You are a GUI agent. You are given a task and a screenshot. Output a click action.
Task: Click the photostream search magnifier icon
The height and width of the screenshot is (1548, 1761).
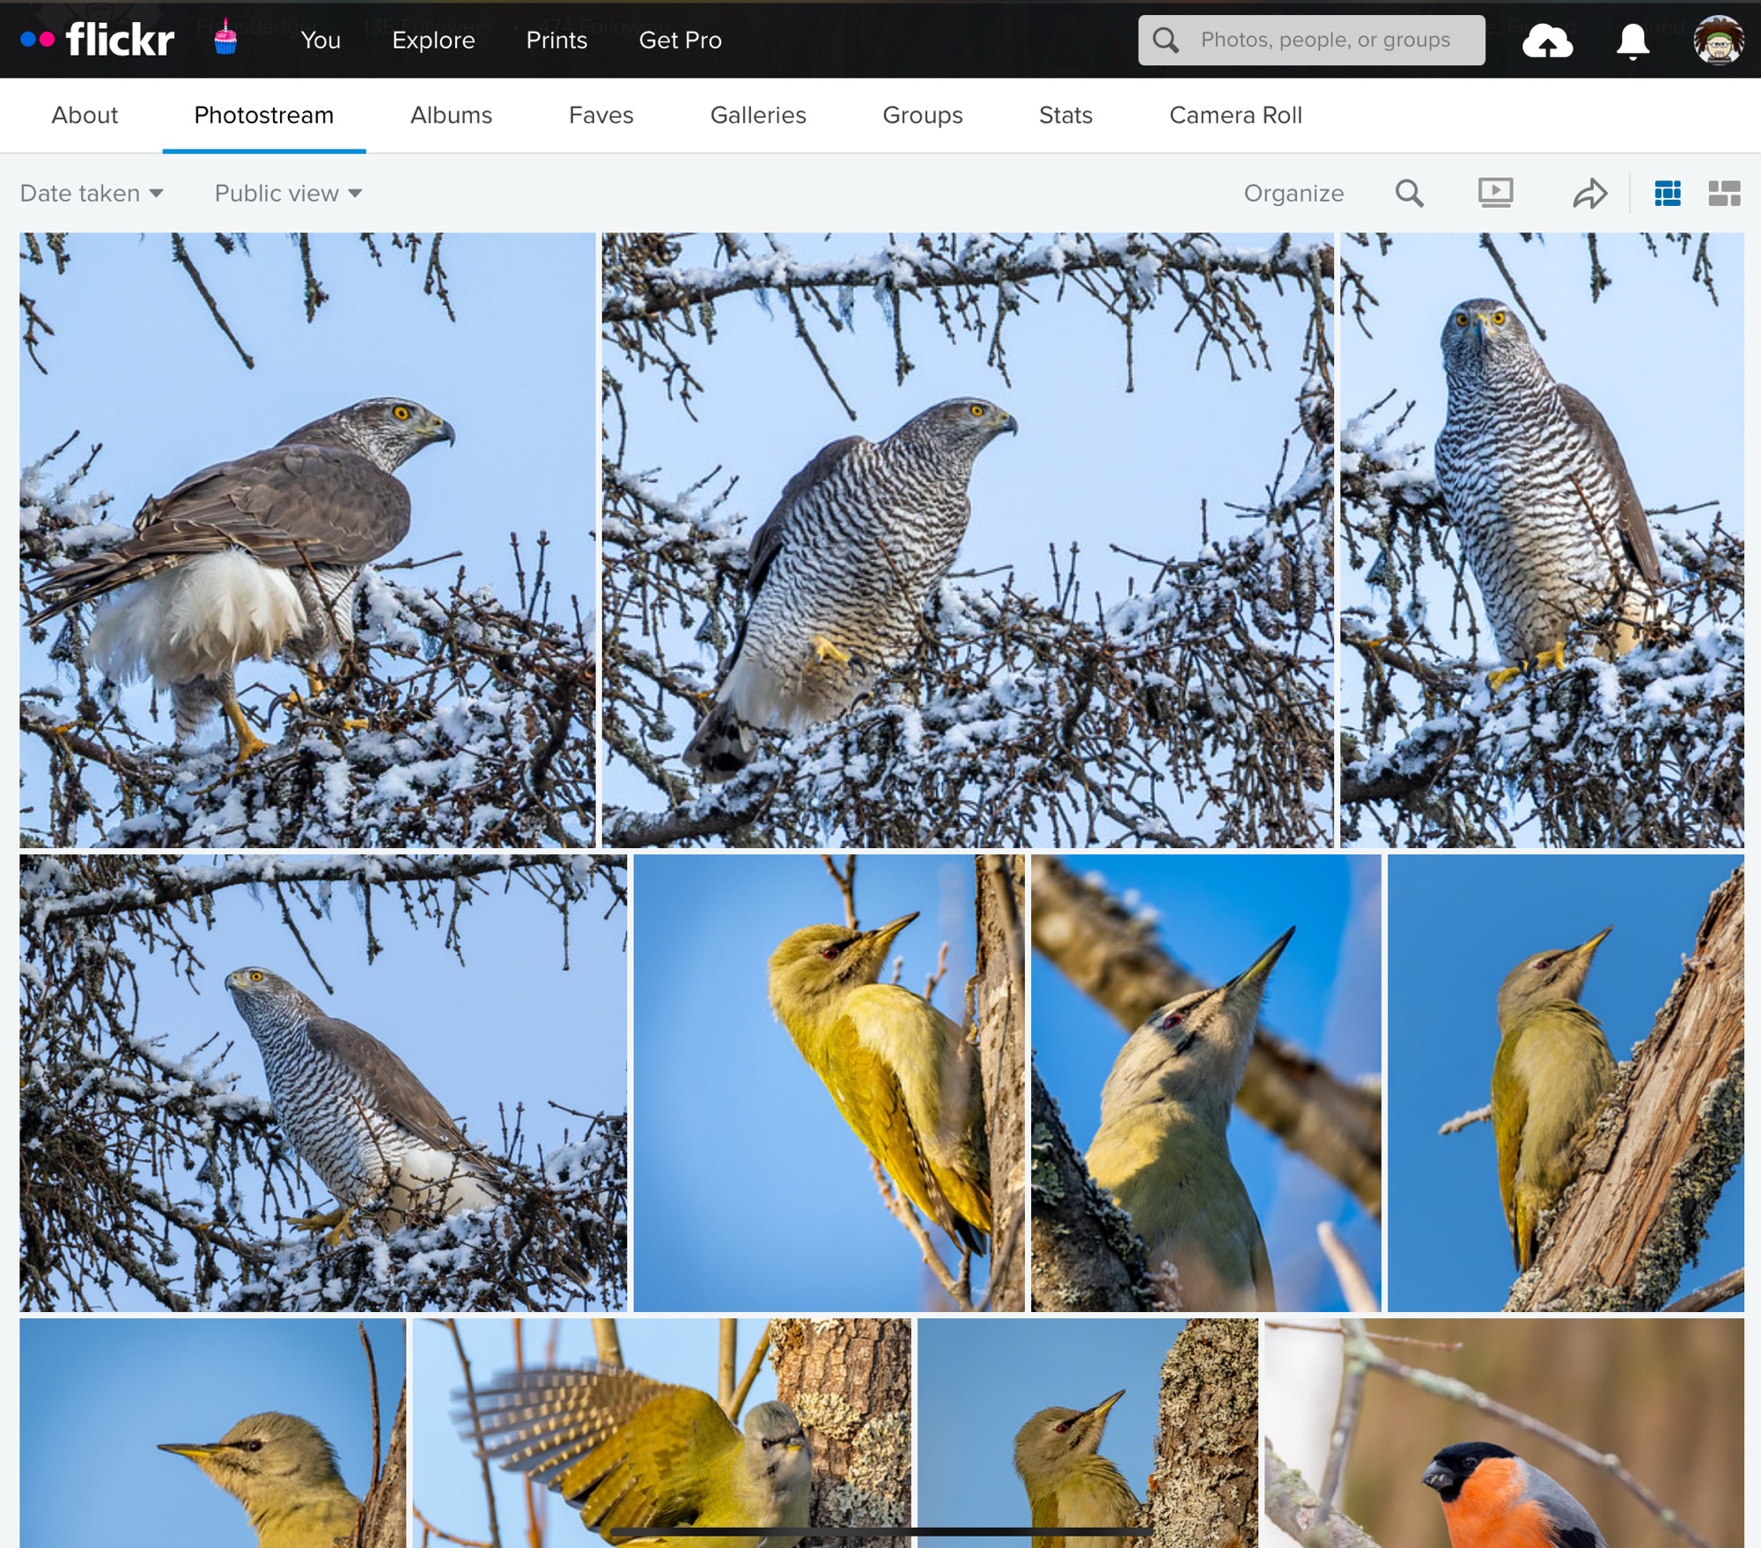(1409, 193)
